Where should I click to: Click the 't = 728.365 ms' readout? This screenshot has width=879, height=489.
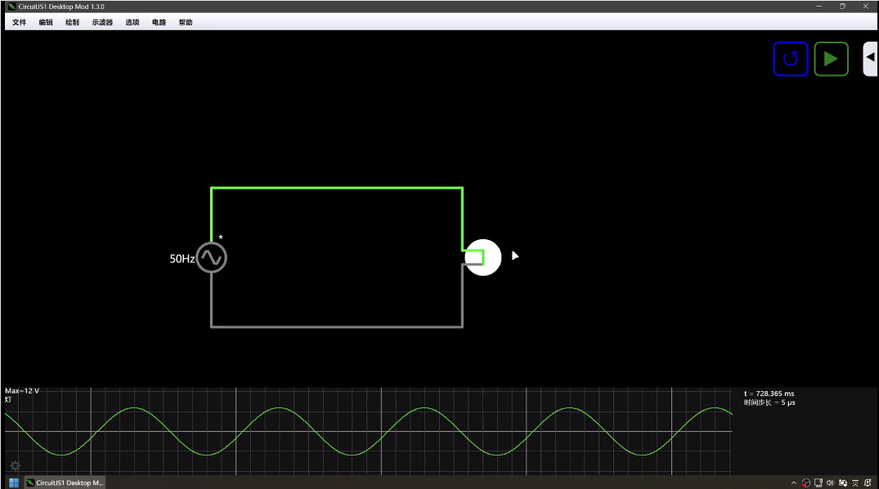pos(769,393)
